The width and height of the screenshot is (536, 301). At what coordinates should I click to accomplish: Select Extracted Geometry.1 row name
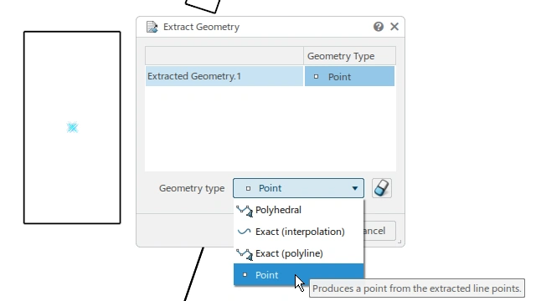(x=224, y=76)
